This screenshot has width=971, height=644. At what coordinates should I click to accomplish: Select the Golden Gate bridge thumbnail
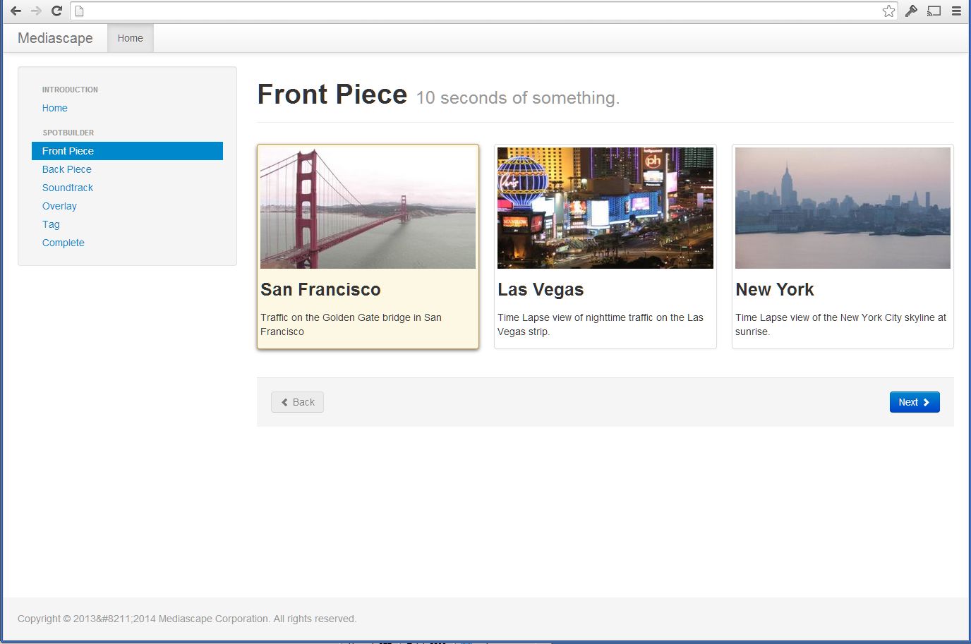click(368, 208)
